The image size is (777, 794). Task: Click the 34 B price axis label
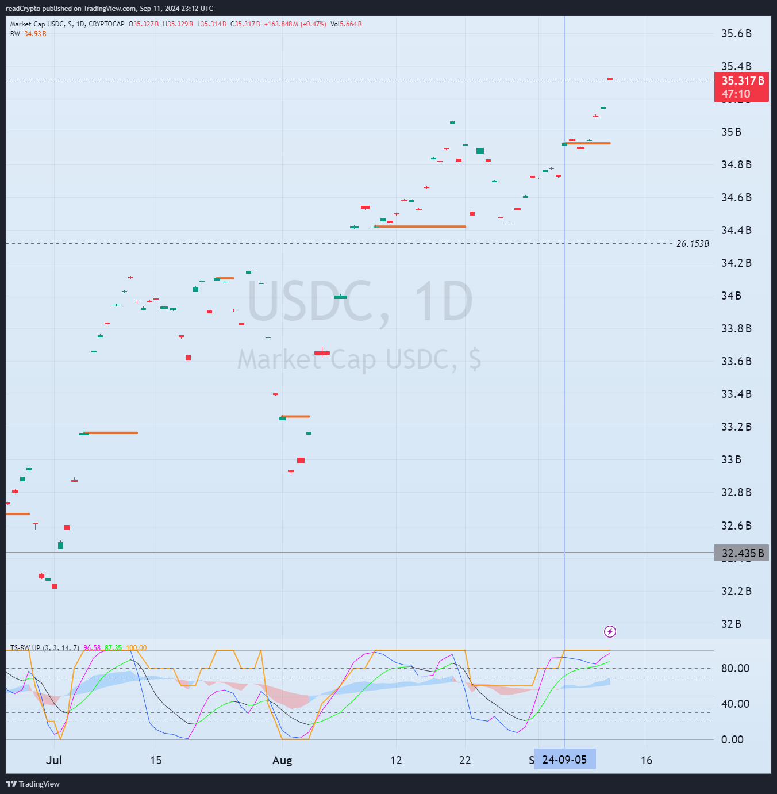point(731,296)
